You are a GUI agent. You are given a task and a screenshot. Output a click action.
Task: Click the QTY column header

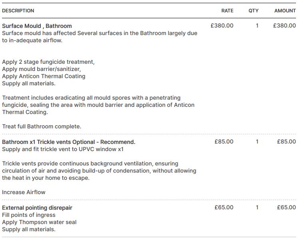point(253,11)
